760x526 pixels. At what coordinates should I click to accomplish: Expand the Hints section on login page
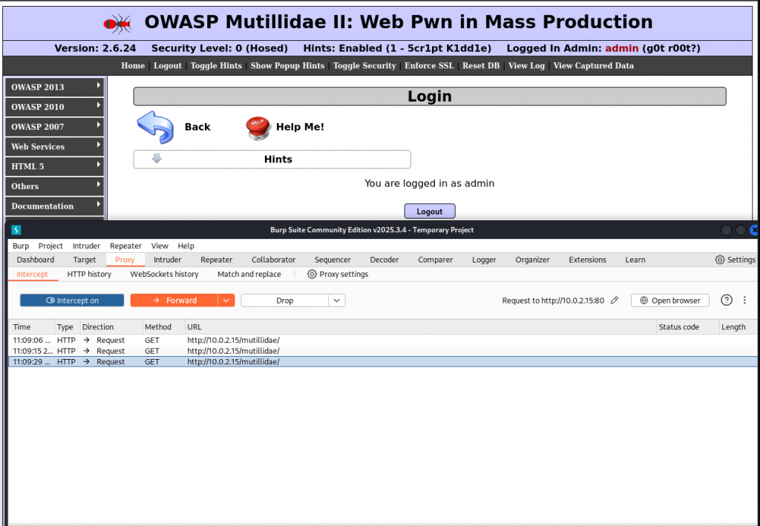click(x=272, y=160)
